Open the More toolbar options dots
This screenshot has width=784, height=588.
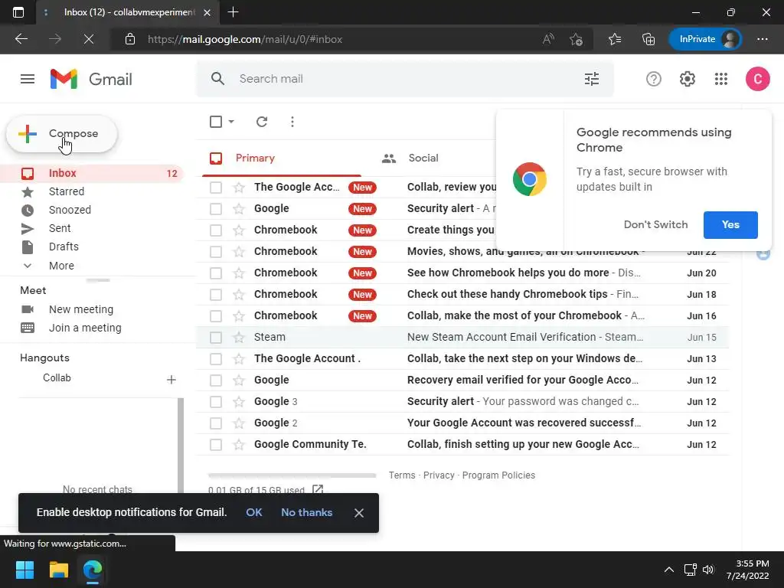pos(292,122)
